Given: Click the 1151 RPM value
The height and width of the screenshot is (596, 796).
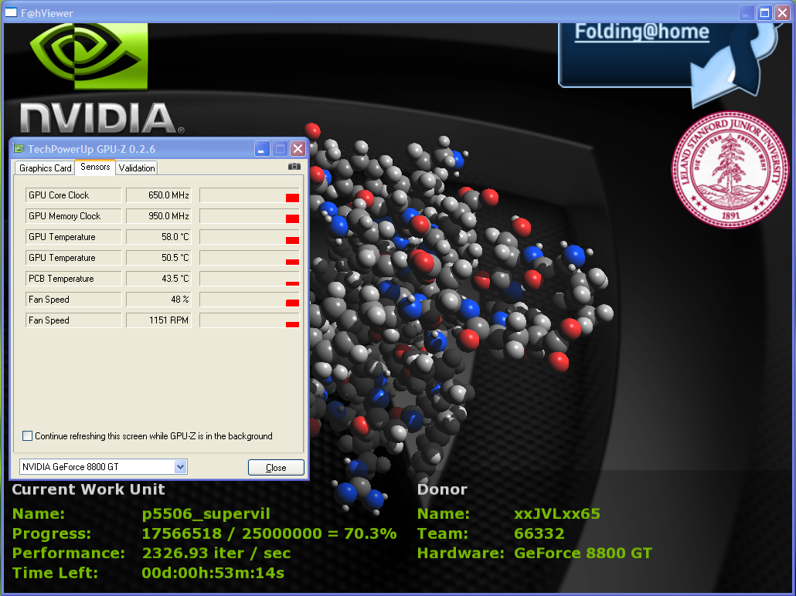Looking at the screenshot, I should point(158,320).
